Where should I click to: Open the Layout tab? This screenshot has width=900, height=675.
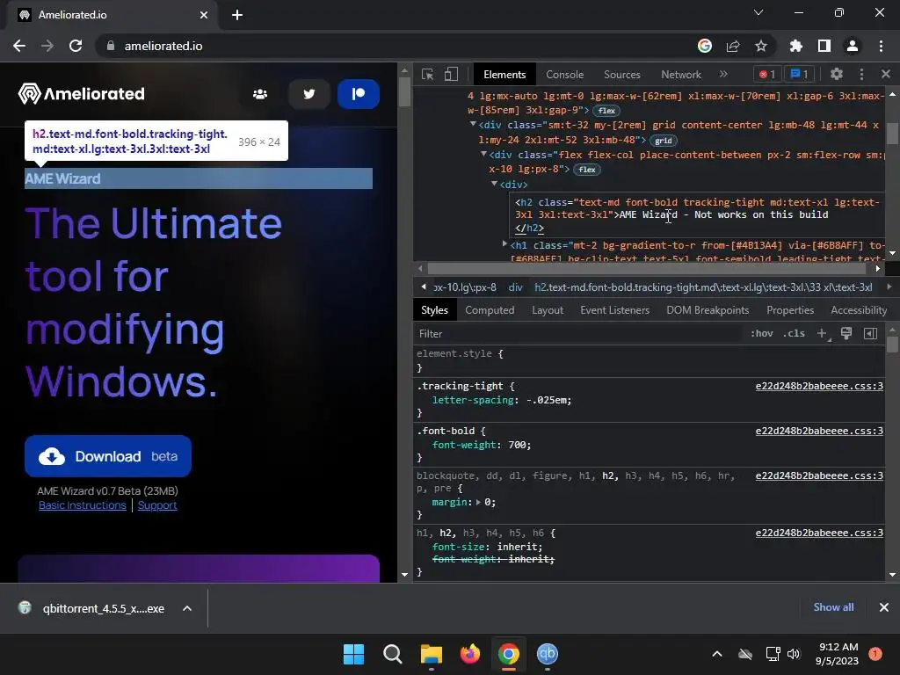click(548, 310)
